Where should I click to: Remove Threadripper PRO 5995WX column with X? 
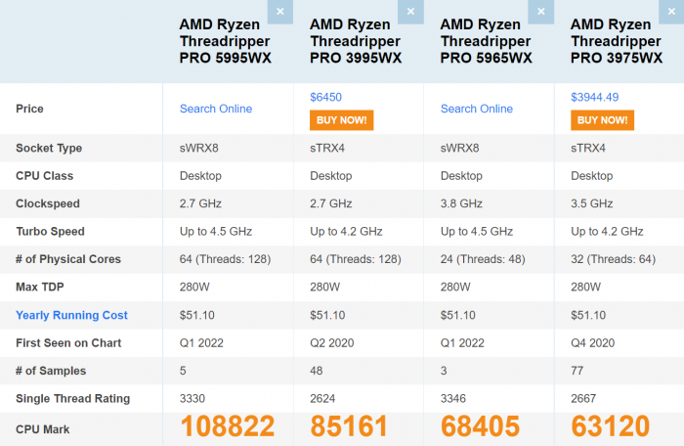click(x=280, y=12)
